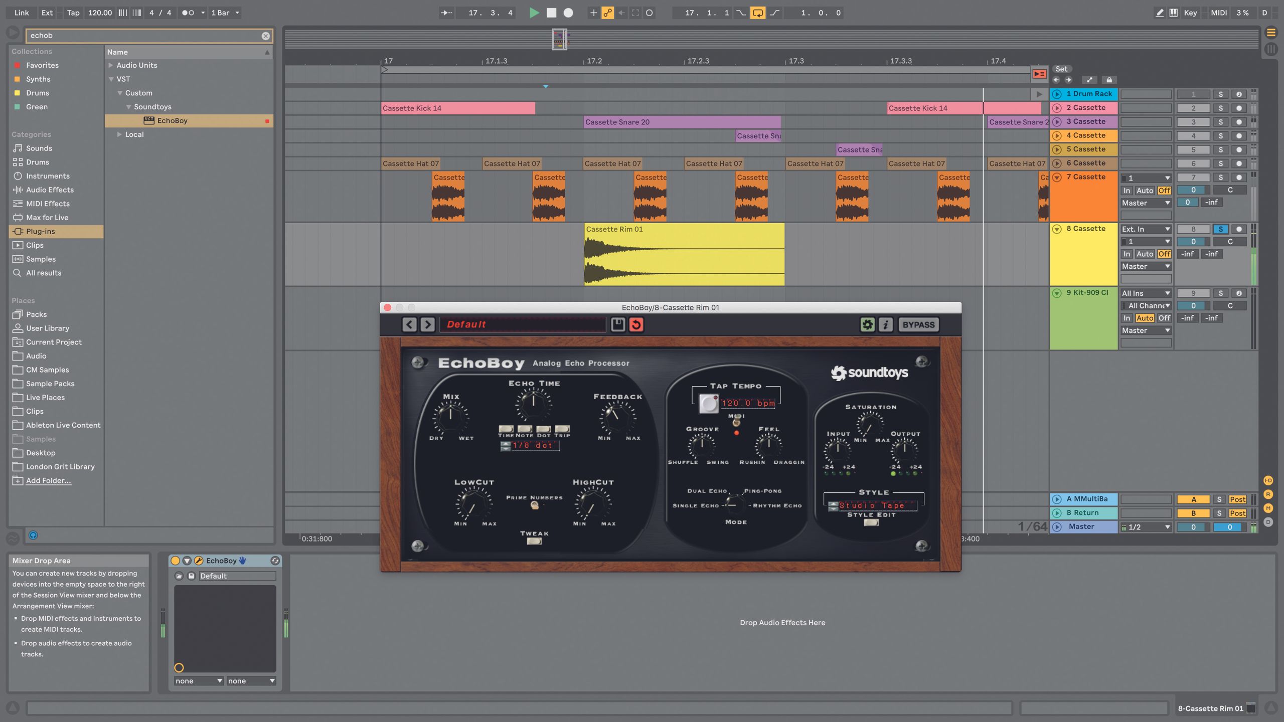Toggle the arrangement Loop switch
Screen dimensions: 1284x722
pyautogui.click(x=757, y=13)
